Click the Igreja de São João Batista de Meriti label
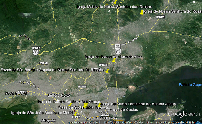This screenshot has width=202, height=124. [42, 113]
